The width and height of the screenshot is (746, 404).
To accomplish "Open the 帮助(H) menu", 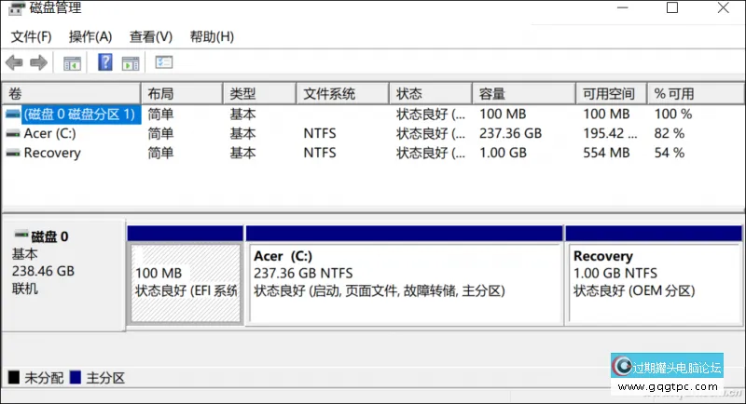I will point(212,36).
